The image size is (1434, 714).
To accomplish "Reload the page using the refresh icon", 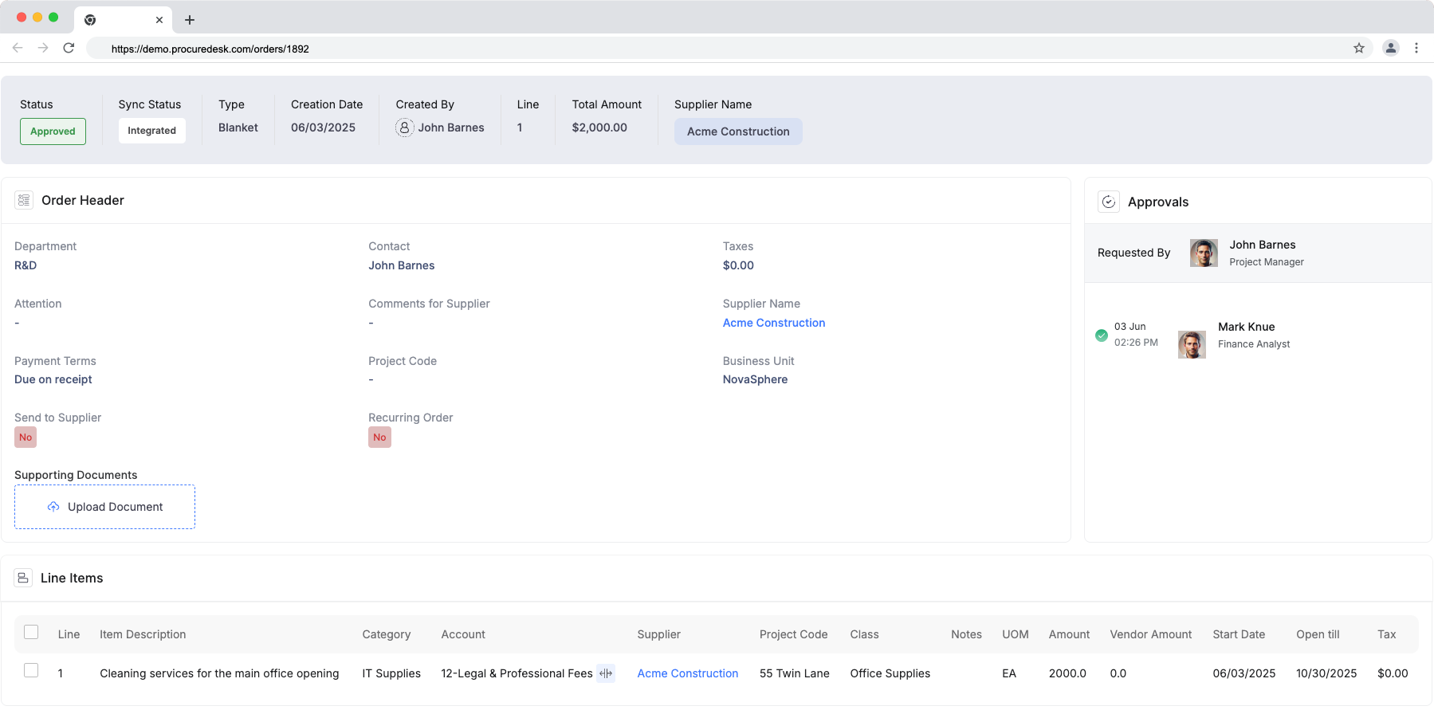I will 69,49.
